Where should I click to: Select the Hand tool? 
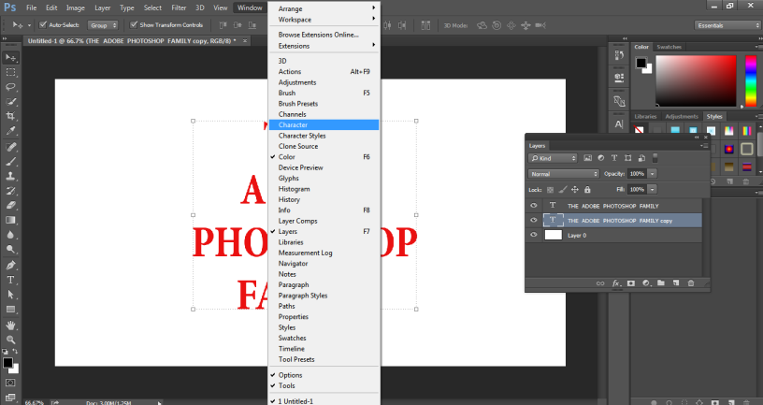pyautogui.click(x=10, y=325)
